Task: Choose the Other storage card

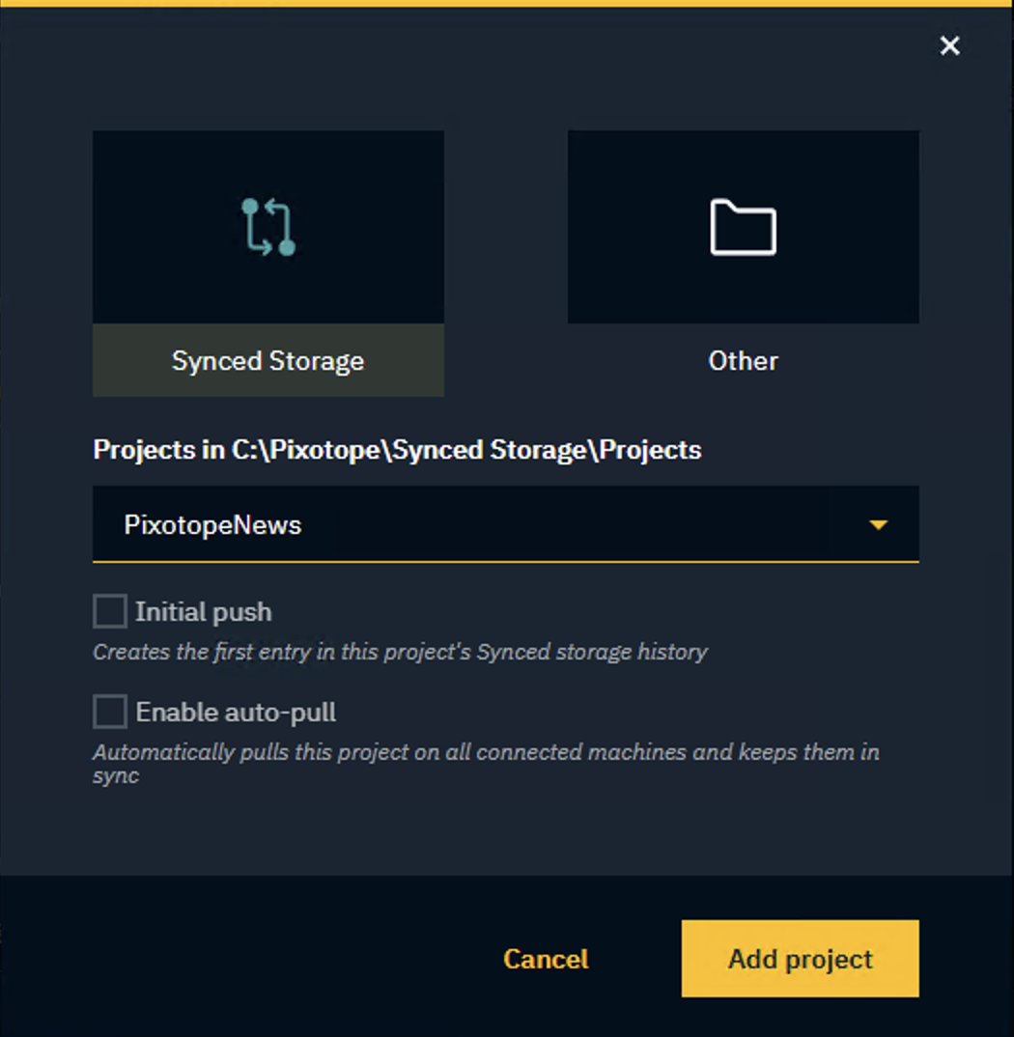Action: pos(744,261)
